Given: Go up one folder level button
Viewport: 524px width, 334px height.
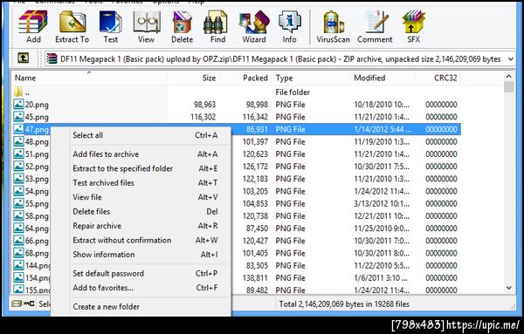Looking at the screenshot, I should tap(23, 58).
